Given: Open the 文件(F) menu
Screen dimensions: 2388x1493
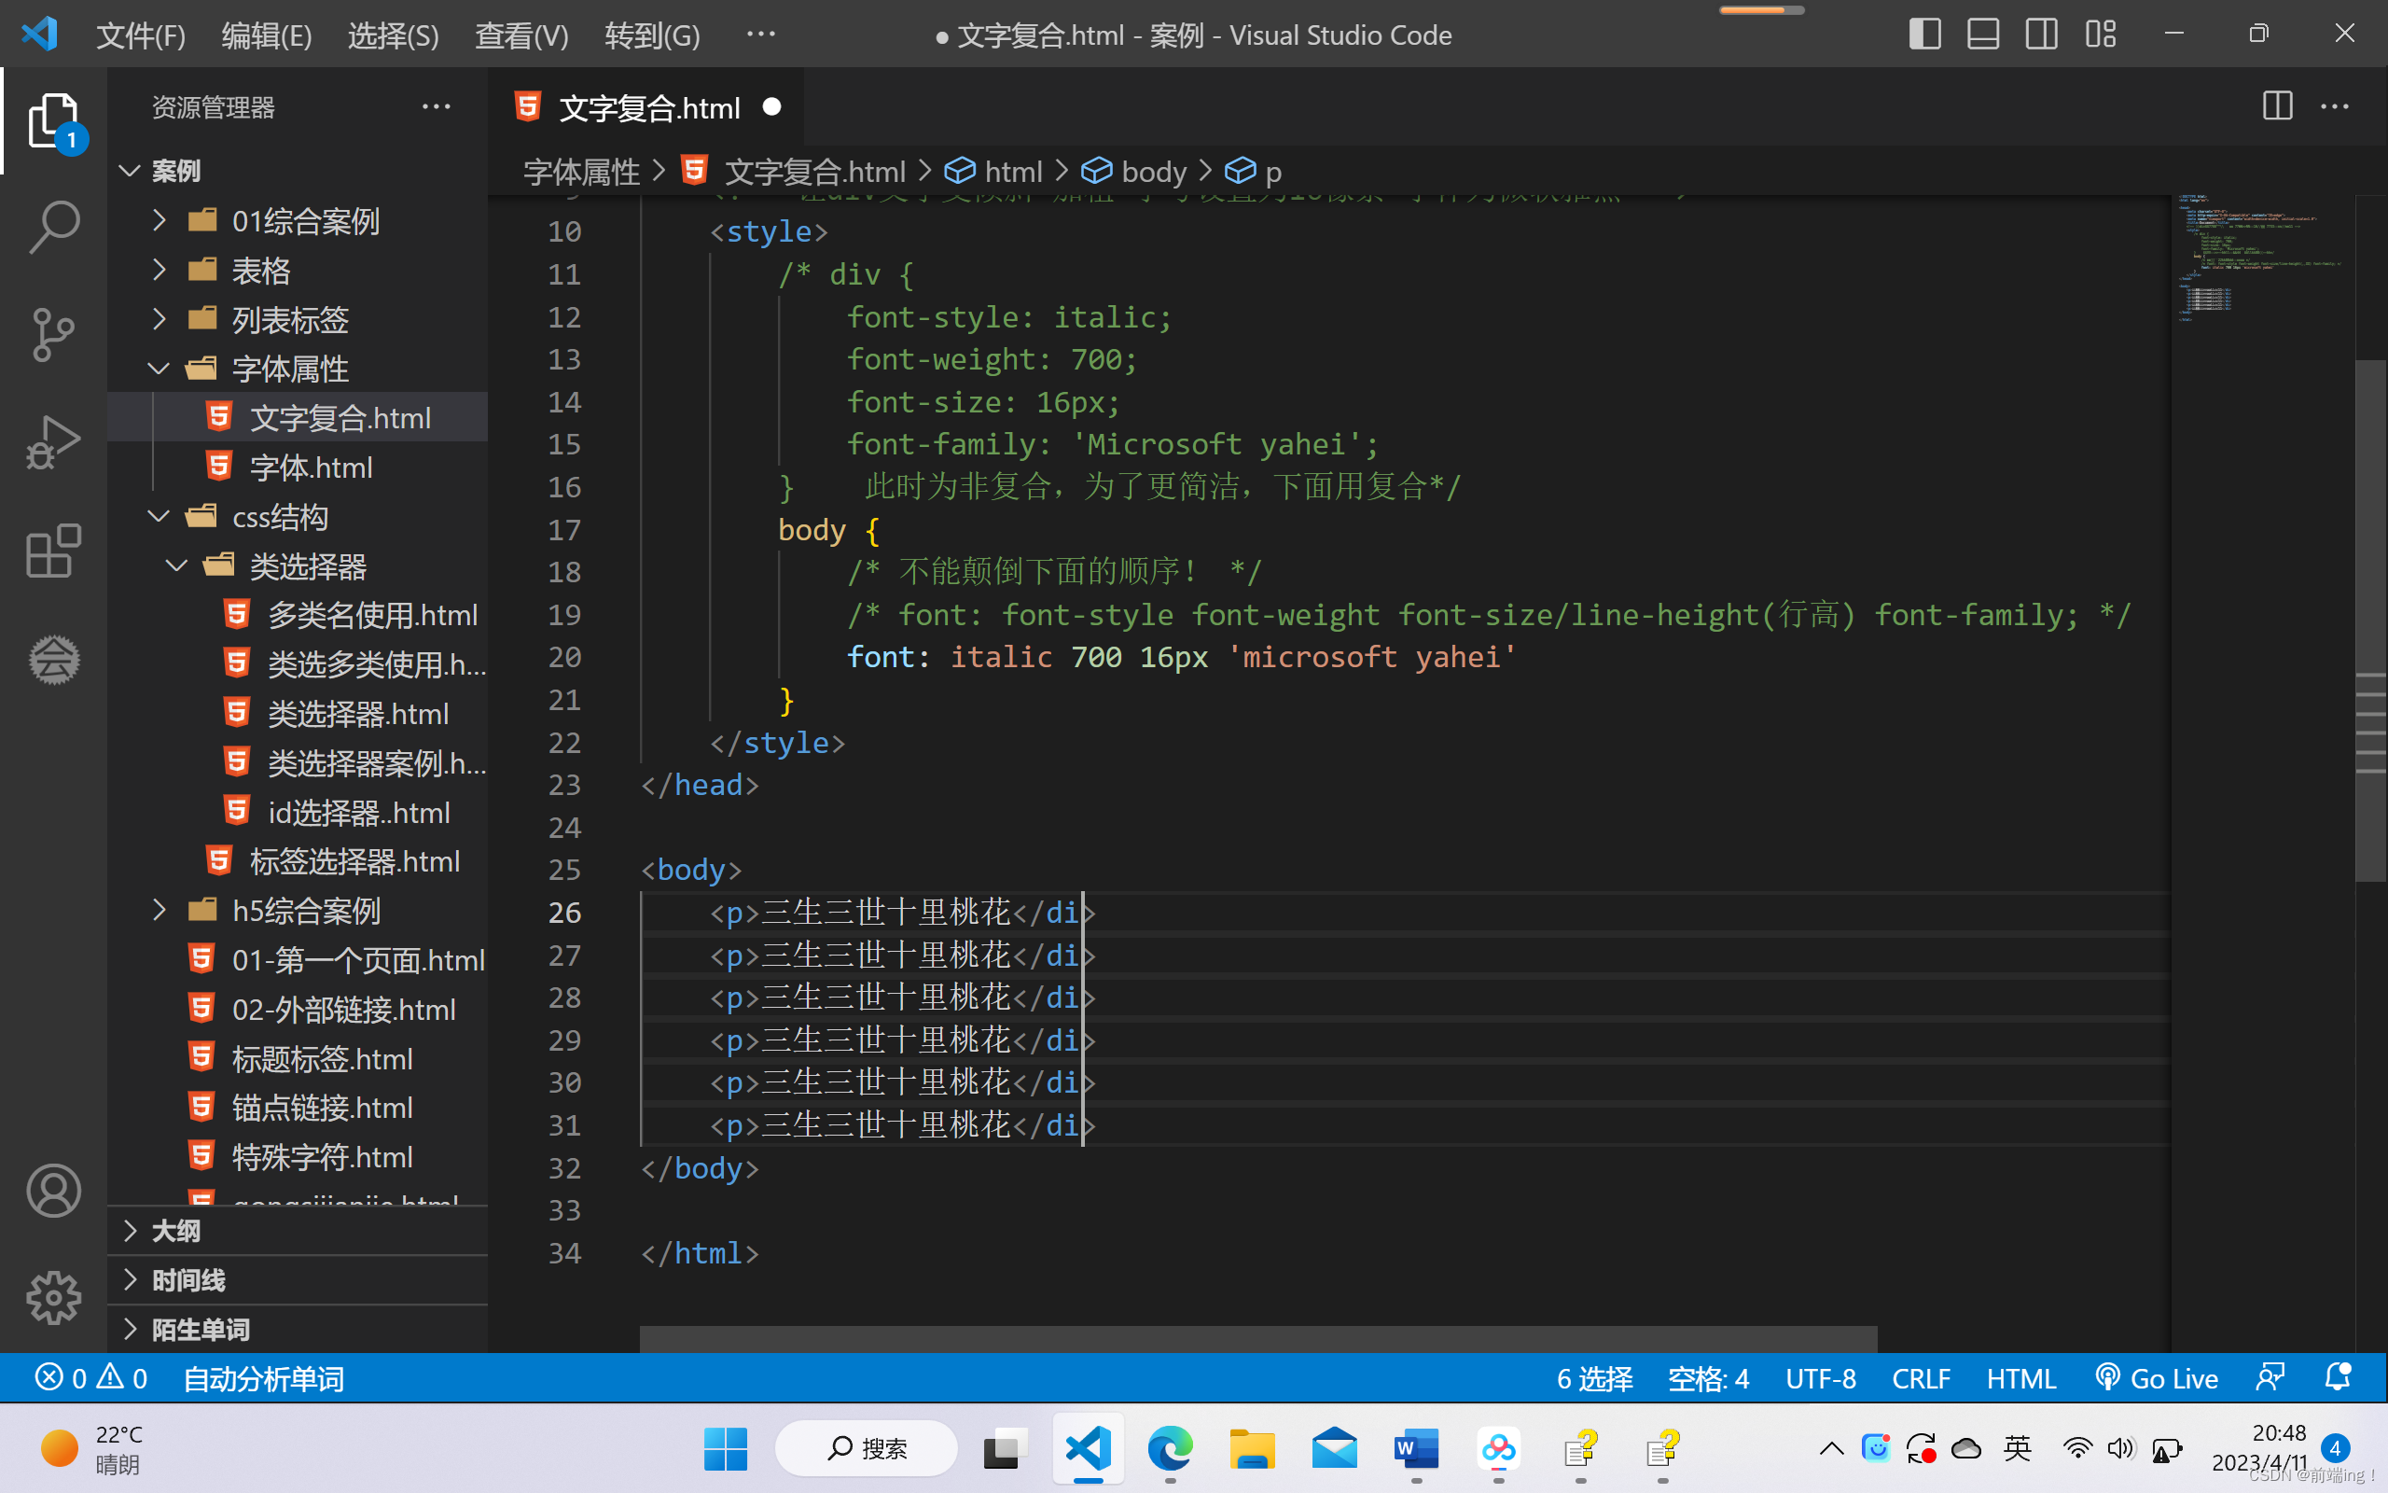Looking at the screenshot, I should [x=140, y=35].
